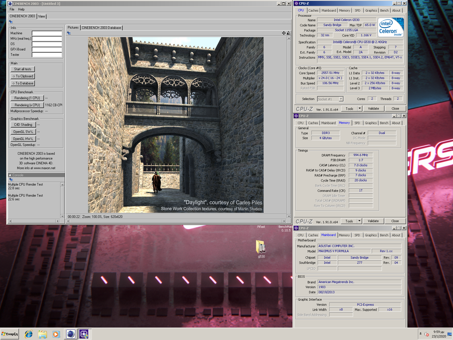Viewport: 453px width, 340px height.
Task: Select CPU tab in bottom CPU-Z window
Action: click(x=301, y=235)
